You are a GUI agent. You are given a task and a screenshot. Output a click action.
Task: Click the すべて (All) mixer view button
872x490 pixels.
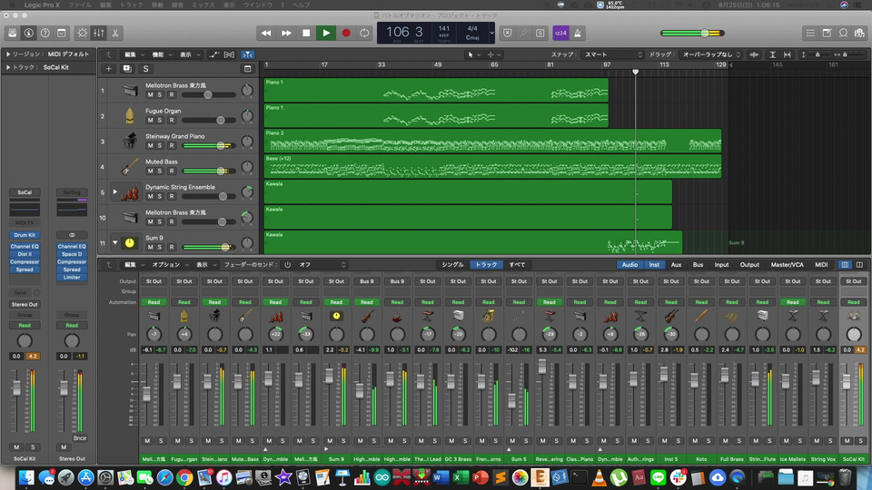pyautogui.click(x=516, y=265)
